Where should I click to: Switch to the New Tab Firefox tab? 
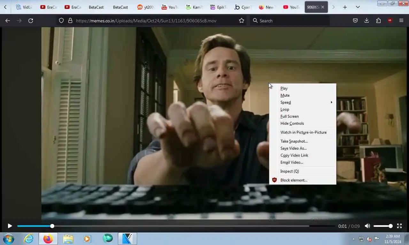[267, 7]
